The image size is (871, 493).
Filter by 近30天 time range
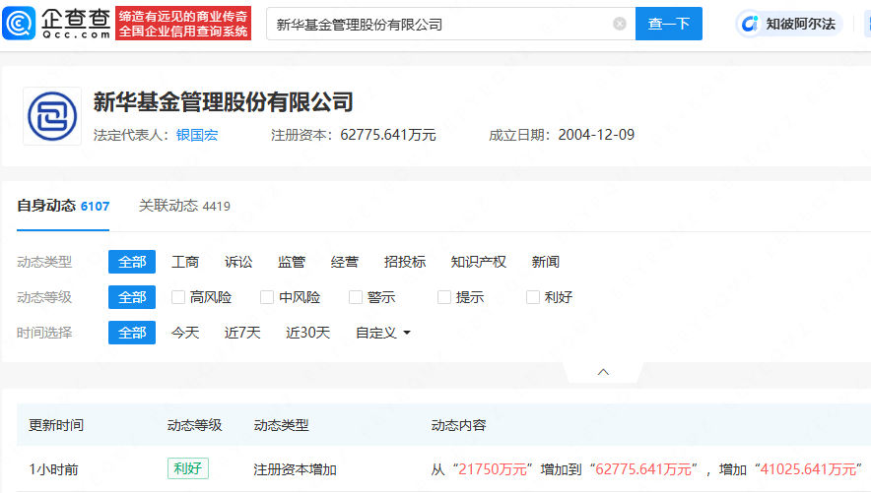tap(307, 333)
